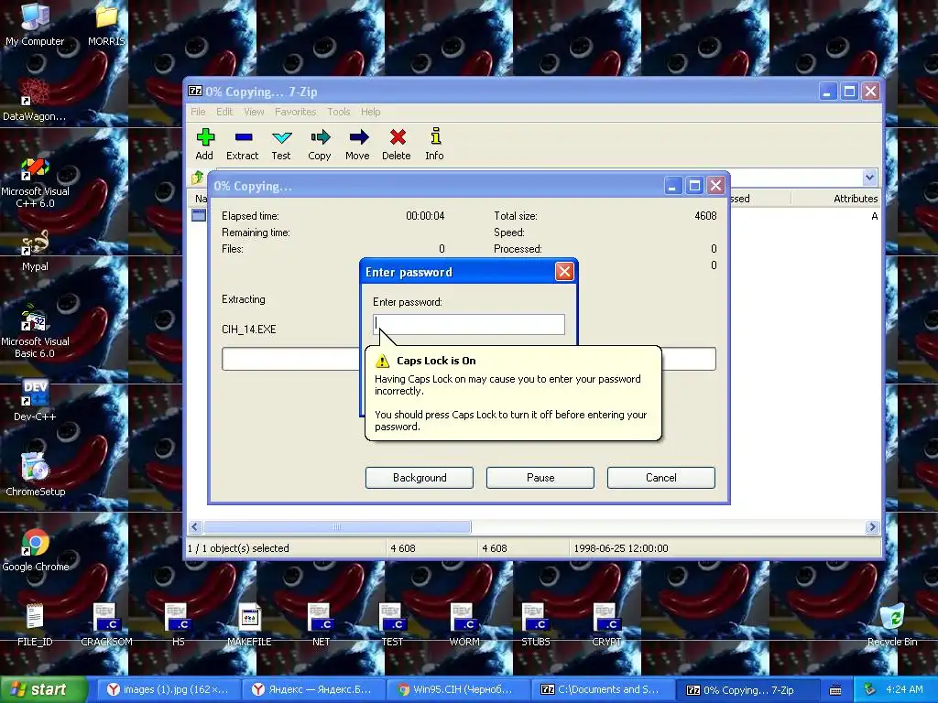Image resolution: width=938 pixels, height=703 pixels.
Task: Select MORRIS folder on desktop
Action: (x=106, y=24)
